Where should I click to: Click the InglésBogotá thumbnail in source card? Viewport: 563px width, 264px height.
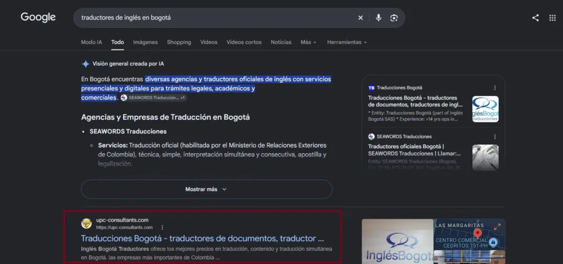tap(485, 109)
